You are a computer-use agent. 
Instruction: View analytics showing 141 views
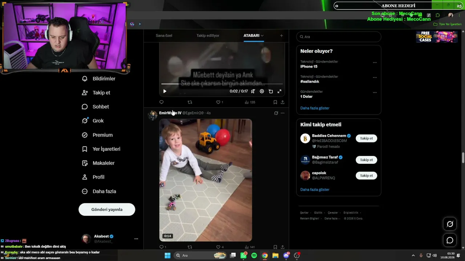(x=250, y=247)
